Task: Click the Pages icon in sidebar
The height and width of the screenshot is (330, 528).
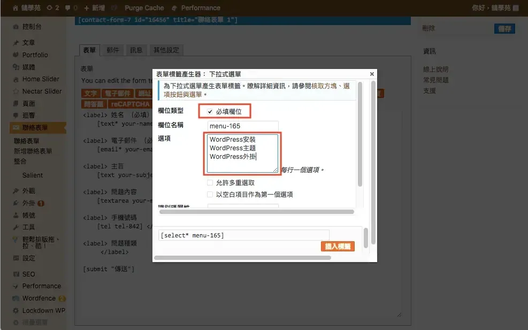Action: tap(16, 103)
